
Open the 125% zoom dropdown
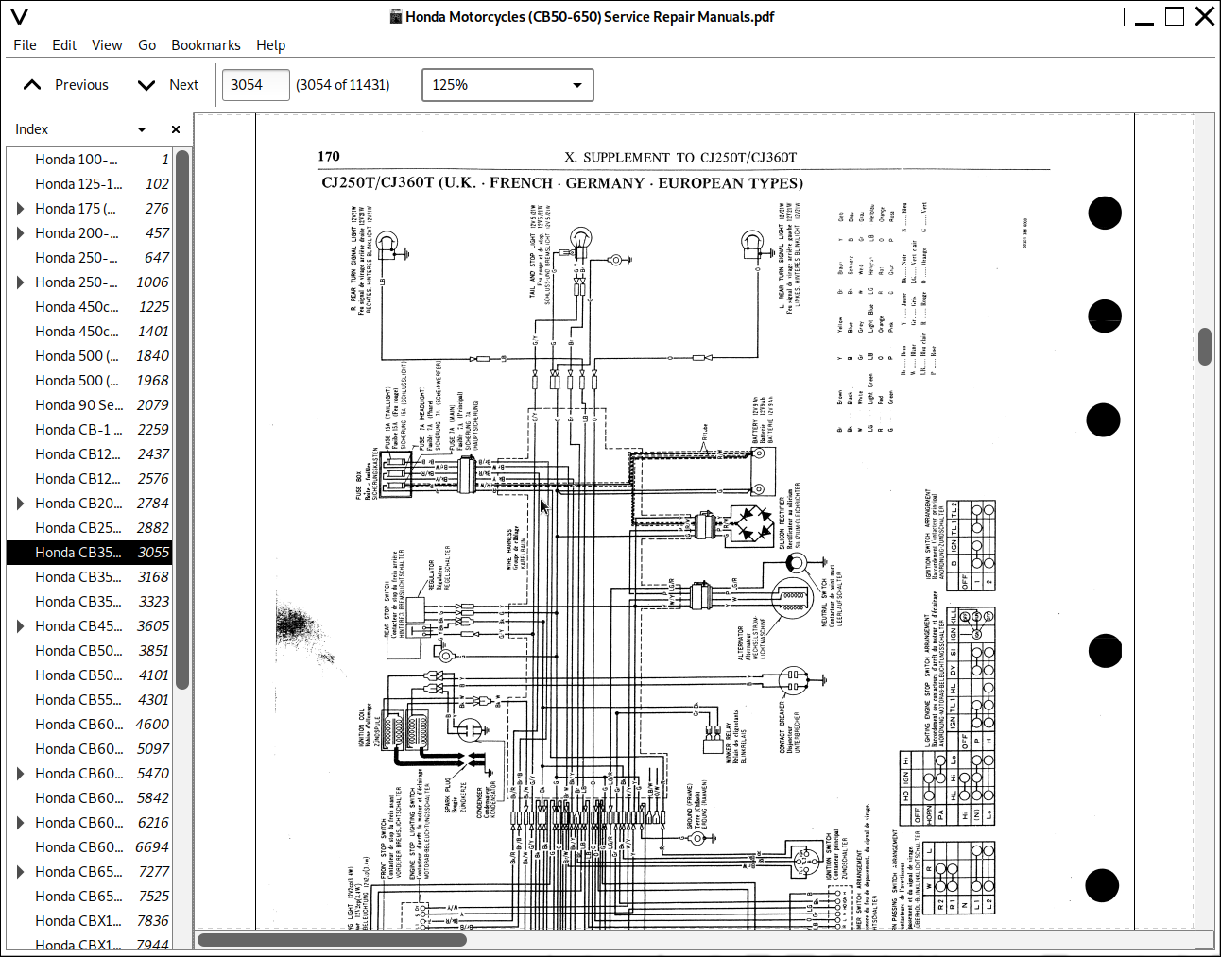click(507, 85)
